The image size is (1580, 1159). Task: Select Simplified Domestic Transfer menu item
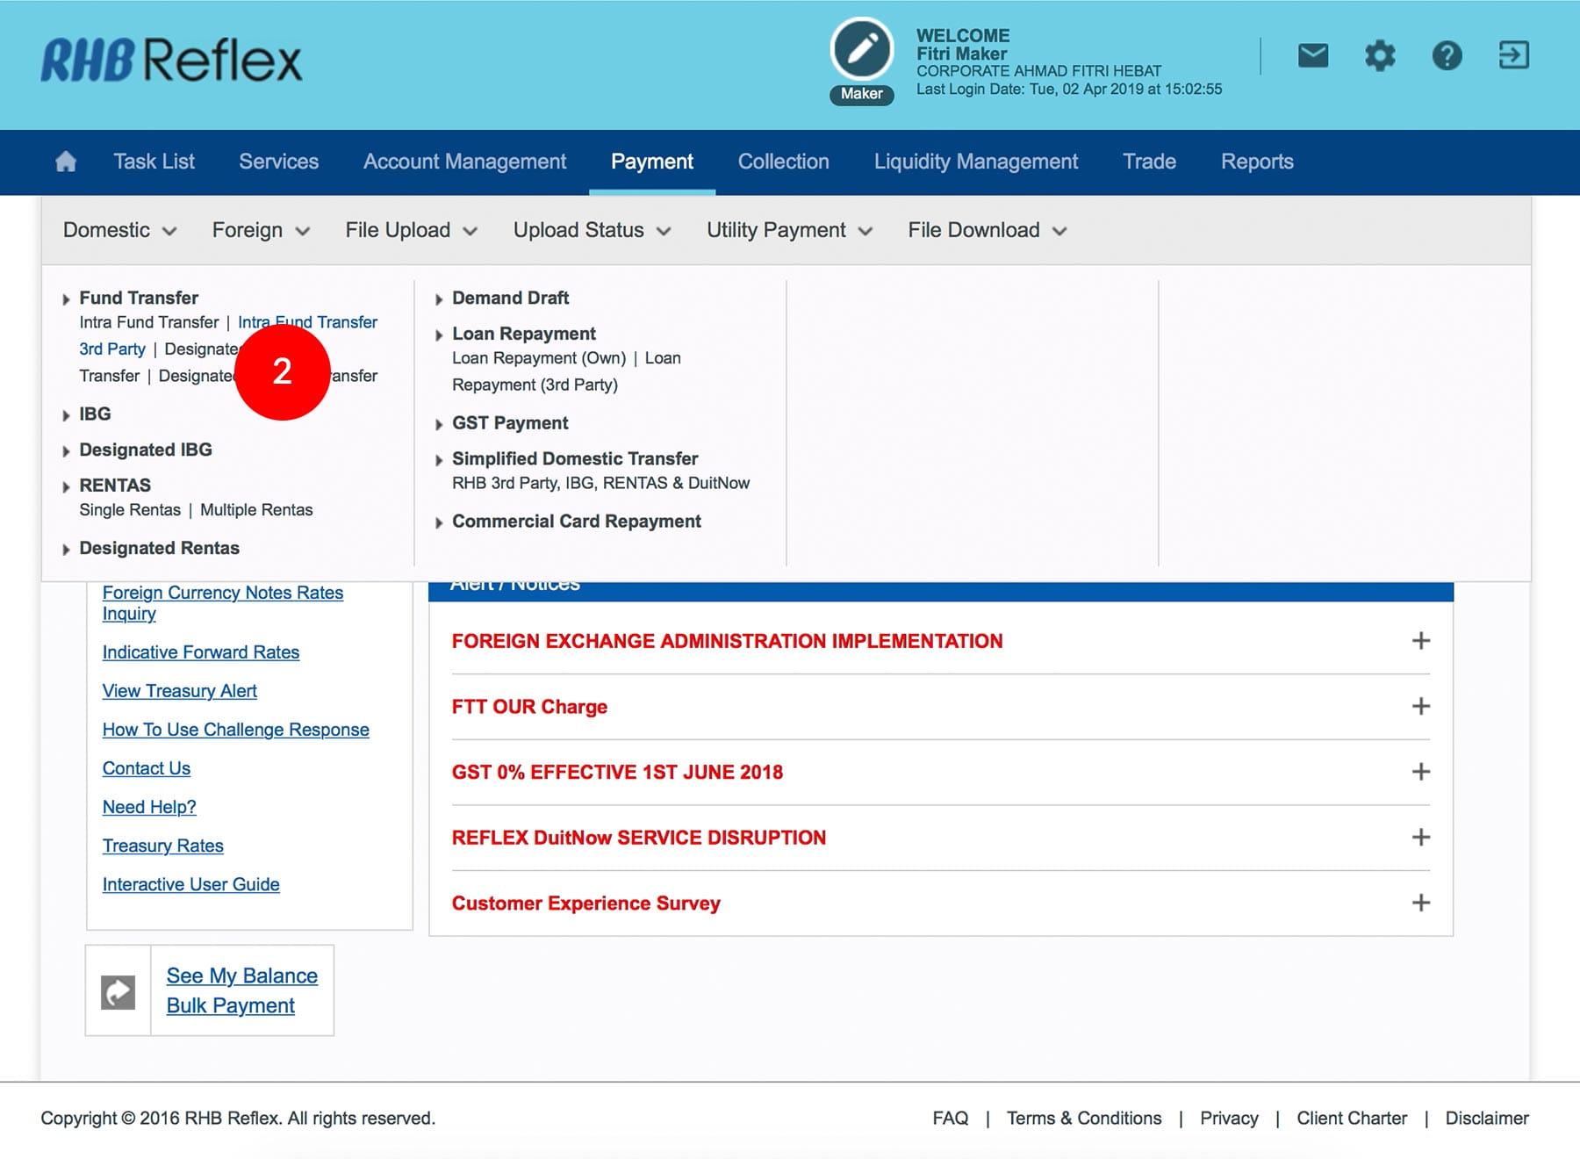pyautogui.click(x=575, y=458)
